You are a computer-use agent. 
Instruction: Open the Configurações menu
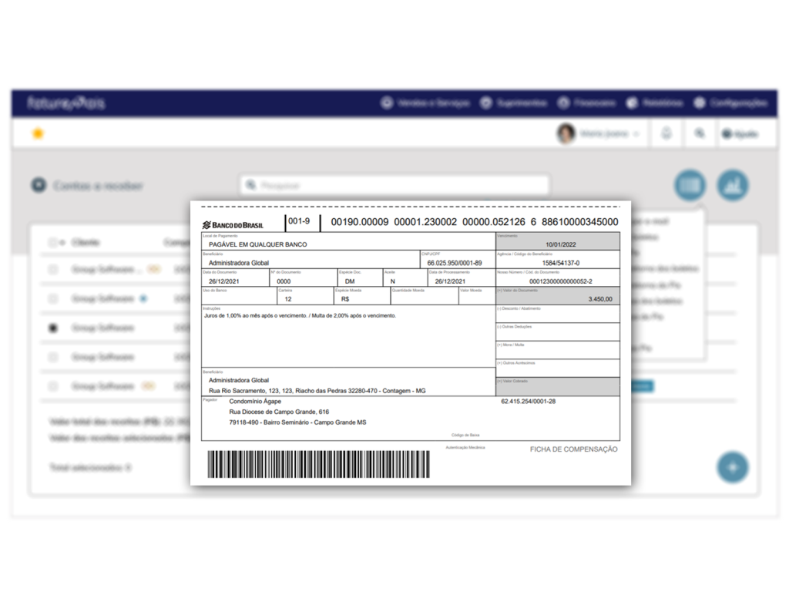tap(730, 103)
